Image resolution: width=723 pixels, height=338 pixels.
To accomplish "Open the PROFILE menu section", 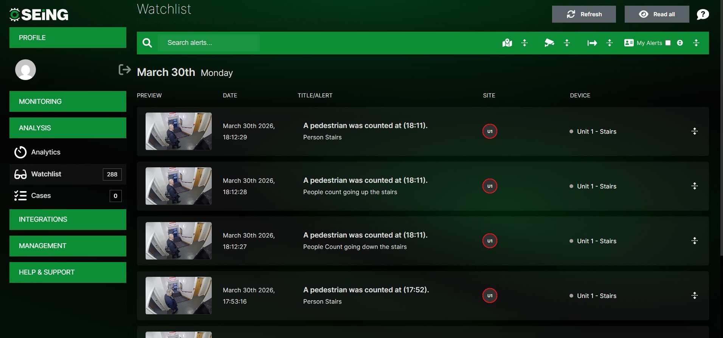I will (x=68, y=38).
